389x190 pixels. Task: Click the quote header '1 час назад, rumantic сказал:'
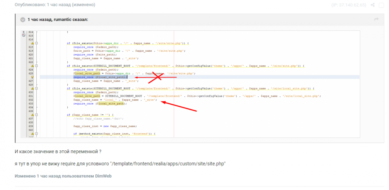[58, 19]
